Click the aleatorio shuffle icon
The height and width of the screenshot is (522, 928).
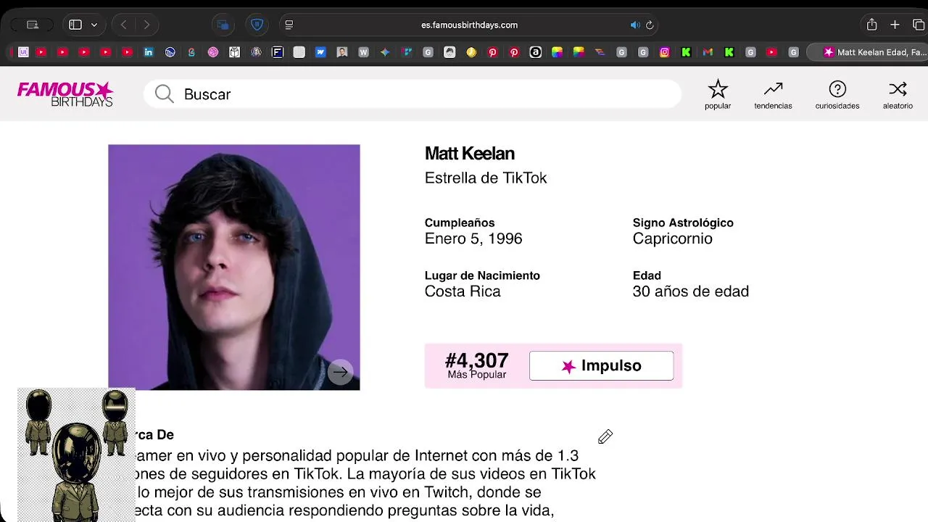point(898,94)
